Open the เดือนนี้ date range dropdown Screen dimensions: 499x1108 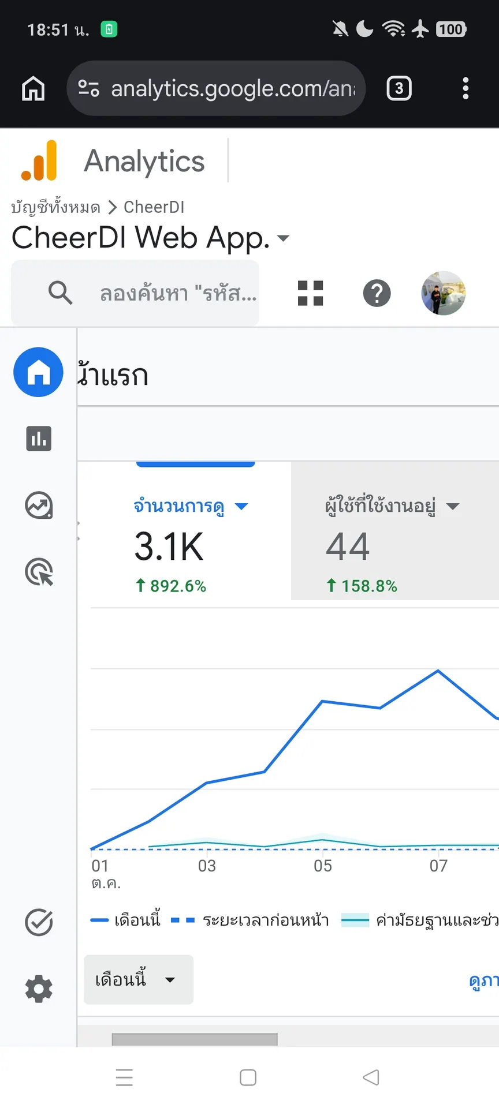139,979
